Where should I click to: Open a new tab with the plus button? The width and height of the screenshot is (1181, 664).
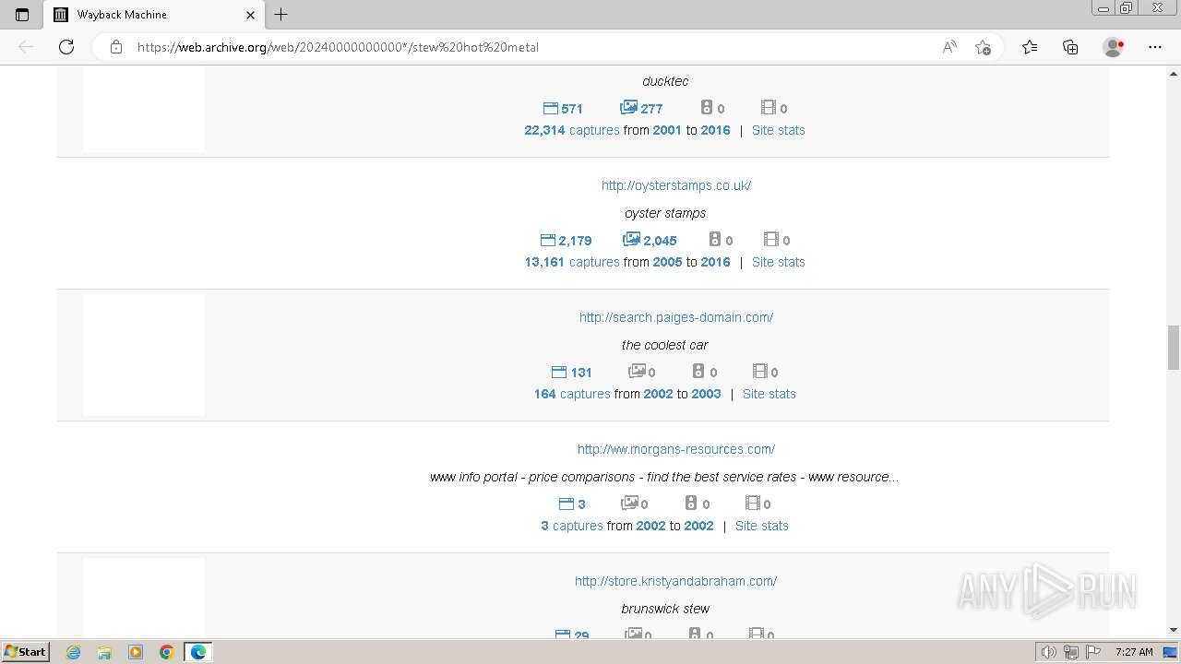281,15
